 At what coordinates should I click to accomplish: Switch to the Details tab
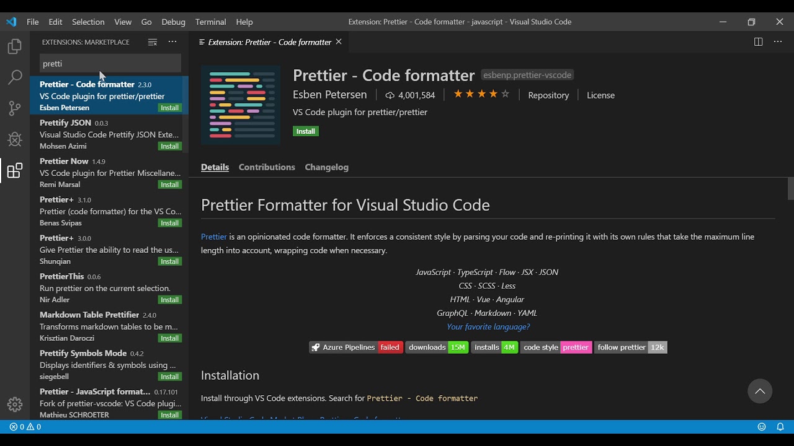point(215,167)
